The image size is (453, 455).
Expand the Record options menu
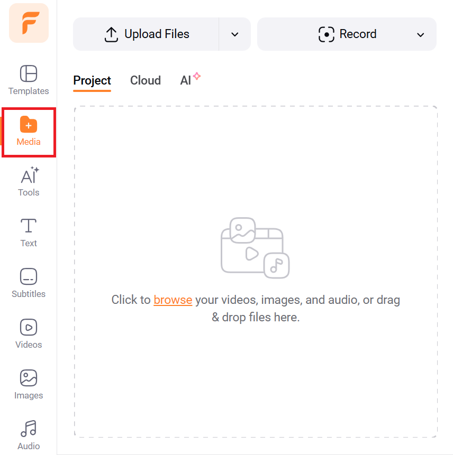421,34
